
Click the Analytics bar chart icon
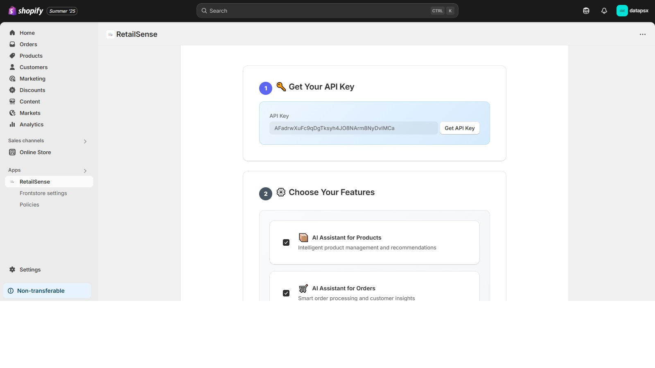[x=12, y=124]
